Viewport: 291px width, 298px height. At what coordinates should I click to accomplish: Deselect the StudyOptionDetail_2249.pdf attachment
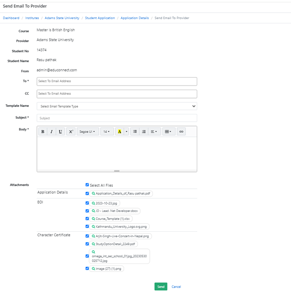[x=87, y=244]
